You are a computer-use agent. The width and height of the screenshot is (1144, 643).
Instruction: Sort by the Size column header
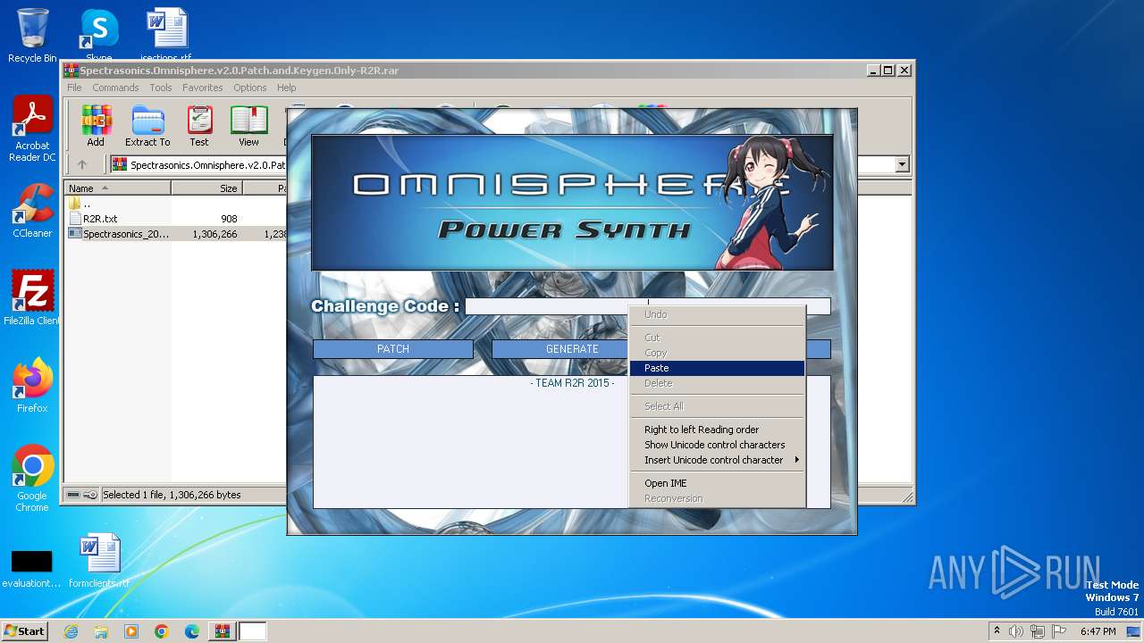coord(207,188)
